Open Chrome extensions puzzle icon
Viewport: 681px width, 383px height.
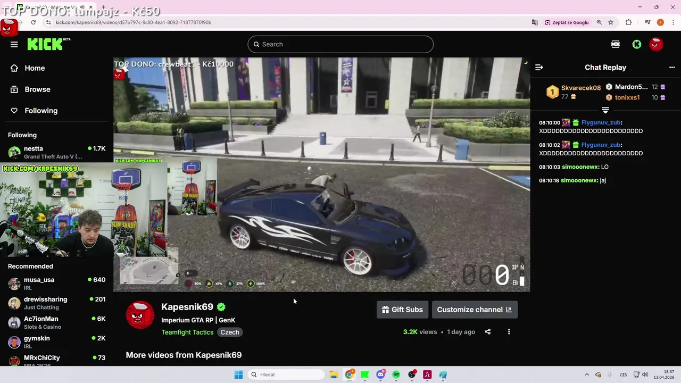point(629,22)
